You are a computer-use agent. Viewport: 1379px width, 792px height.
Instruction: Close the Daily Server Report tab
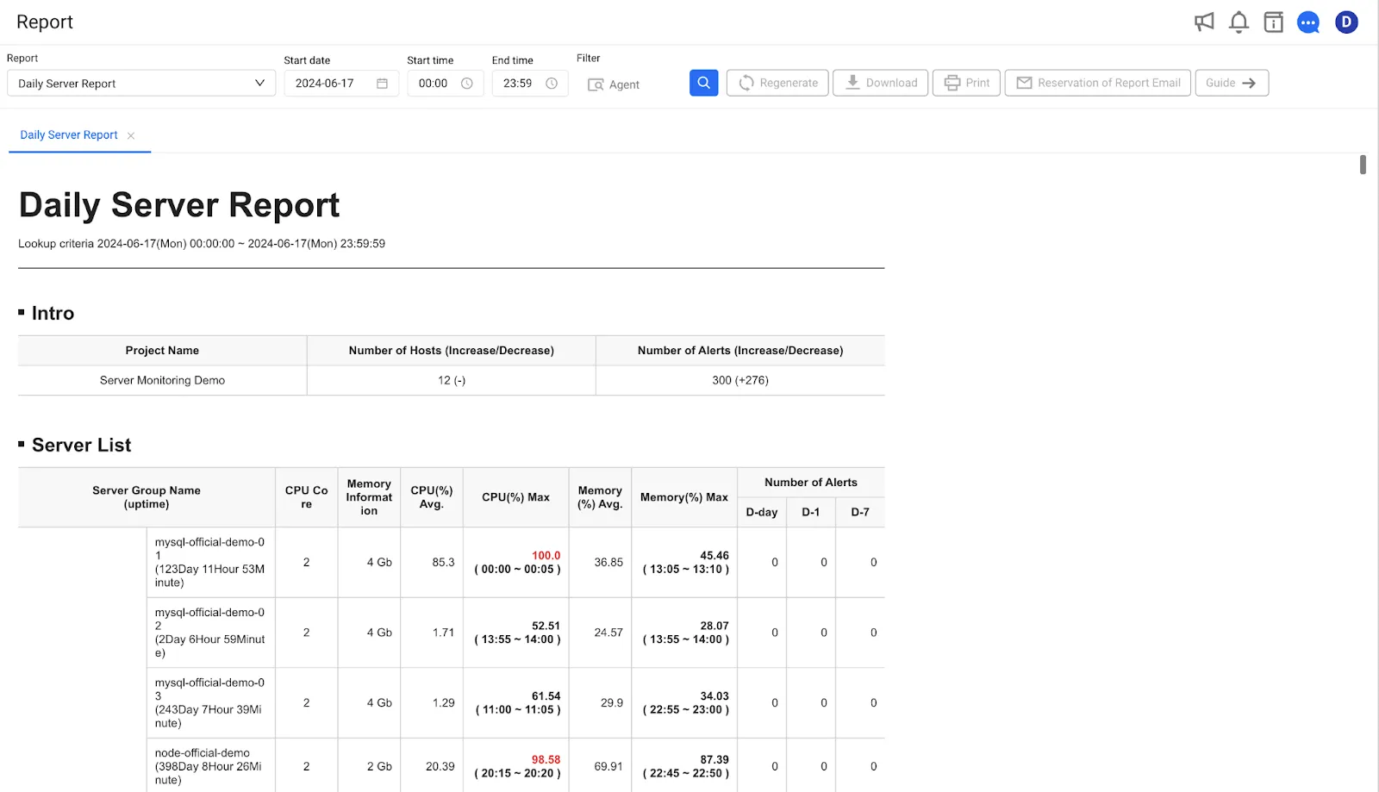(131, 135)
